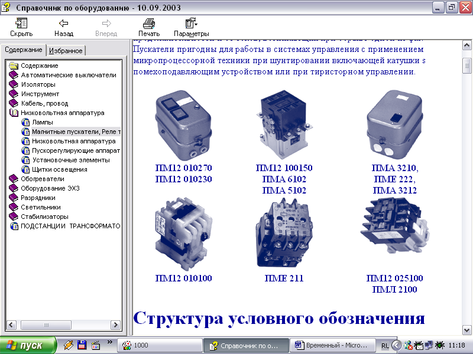Click the tree scrollbar left arrow

(x=11, y=325)
